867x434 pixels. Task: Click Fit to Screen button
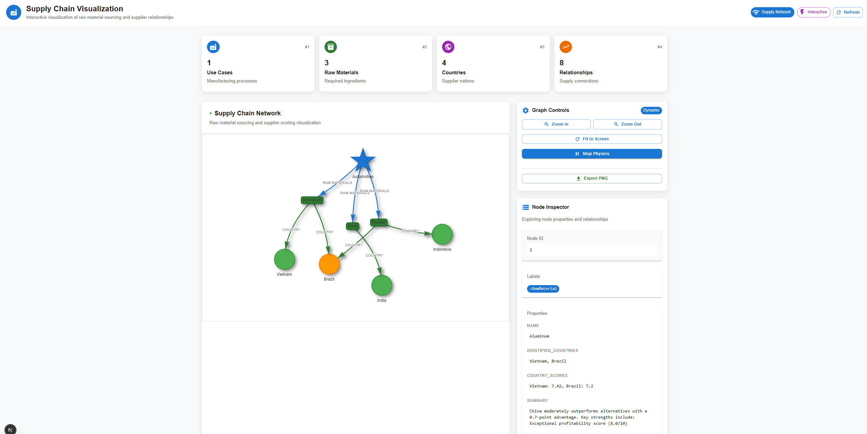pyautogui.click(x=591, y=139)
